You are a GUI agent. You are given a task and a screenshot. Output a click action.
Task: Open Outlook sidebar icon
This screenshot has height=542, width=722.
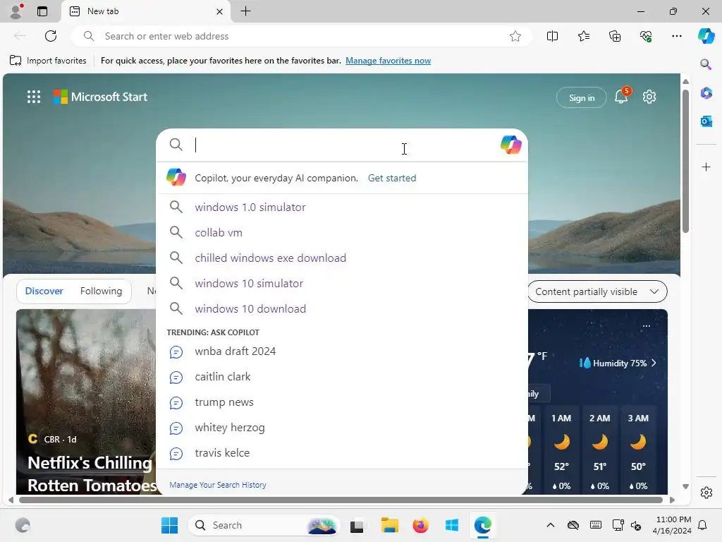click(x=706, y=121)
